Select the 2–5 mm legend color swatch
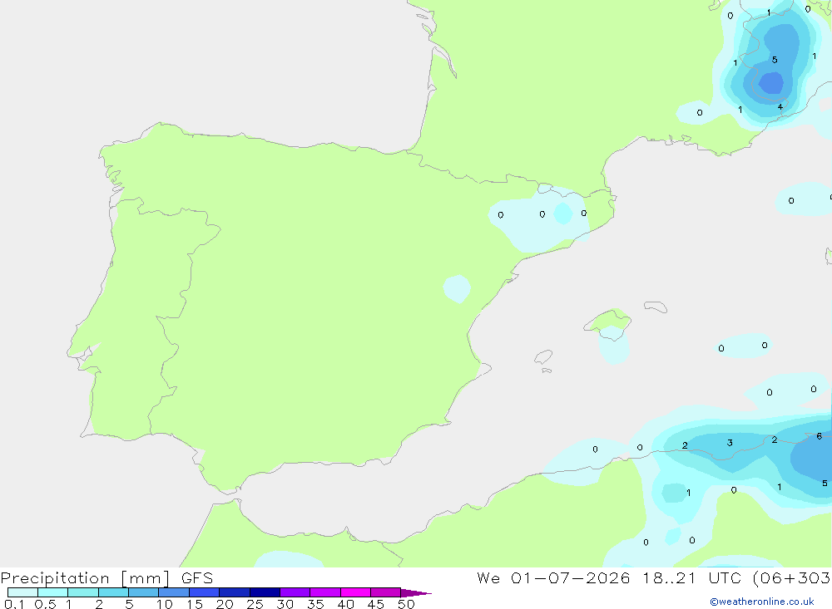Image resolution: width=832 pixels, height=609 pixels. (113, 592)
